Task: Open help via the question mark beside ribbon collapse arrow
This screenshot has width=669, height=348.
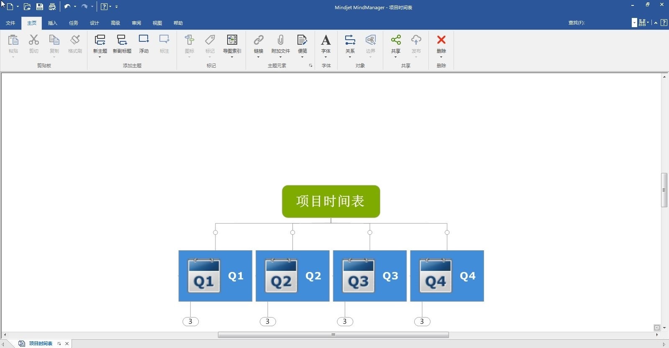Action: pos(664,23)
